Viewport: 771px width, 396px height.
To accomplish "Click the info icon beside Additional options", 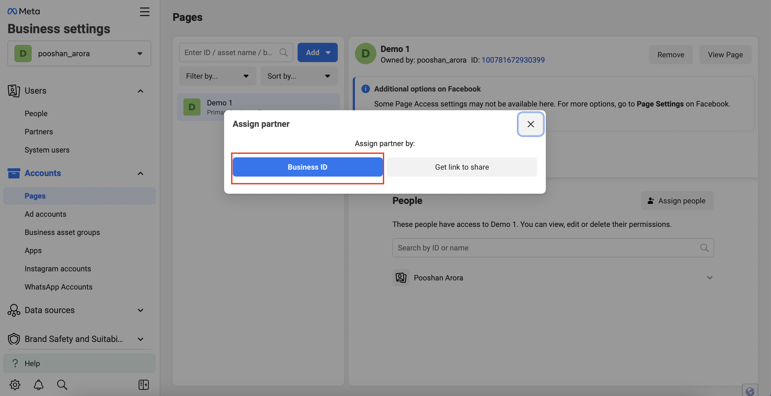I will 365,89.
